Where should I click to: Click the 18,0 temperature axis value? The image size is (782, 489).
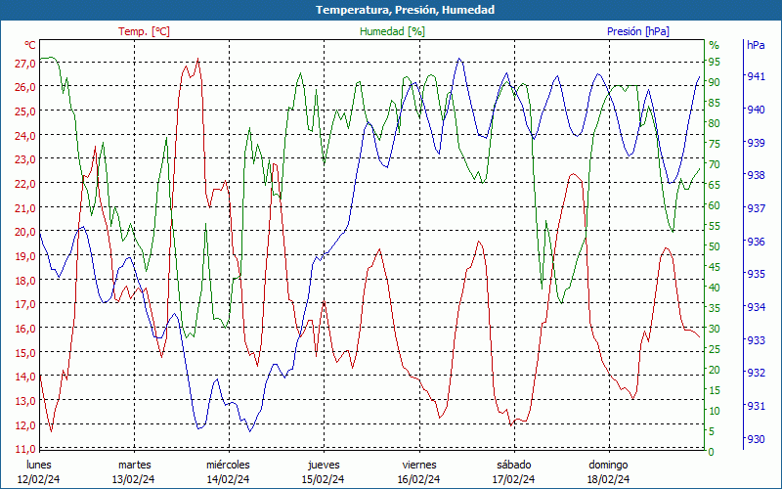click(x=25, y=281)
